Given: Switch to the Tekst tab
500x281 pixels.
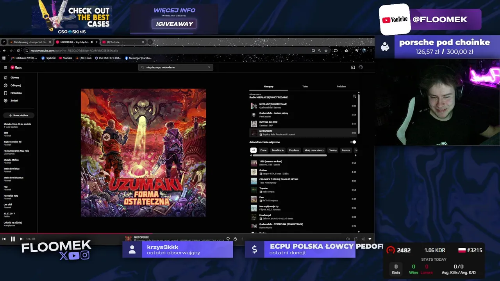Looking at the screenshot, I should tap(305, 87).
